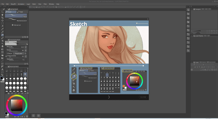Switch to the Pencil sub tool group tab
The height and width of the screenshot is (119, 218).
[x=11, y=12]
